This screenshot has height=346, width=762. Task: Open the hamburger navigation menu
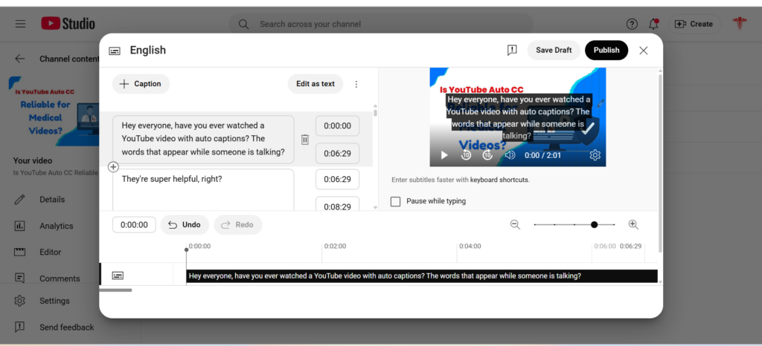pyautogui.click(x=20, y=24)
